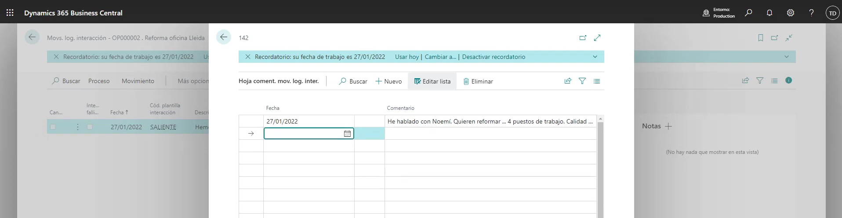Open the help question mark
The height and width of the screenshot is (218, 842).
click(x=811, y=13)
